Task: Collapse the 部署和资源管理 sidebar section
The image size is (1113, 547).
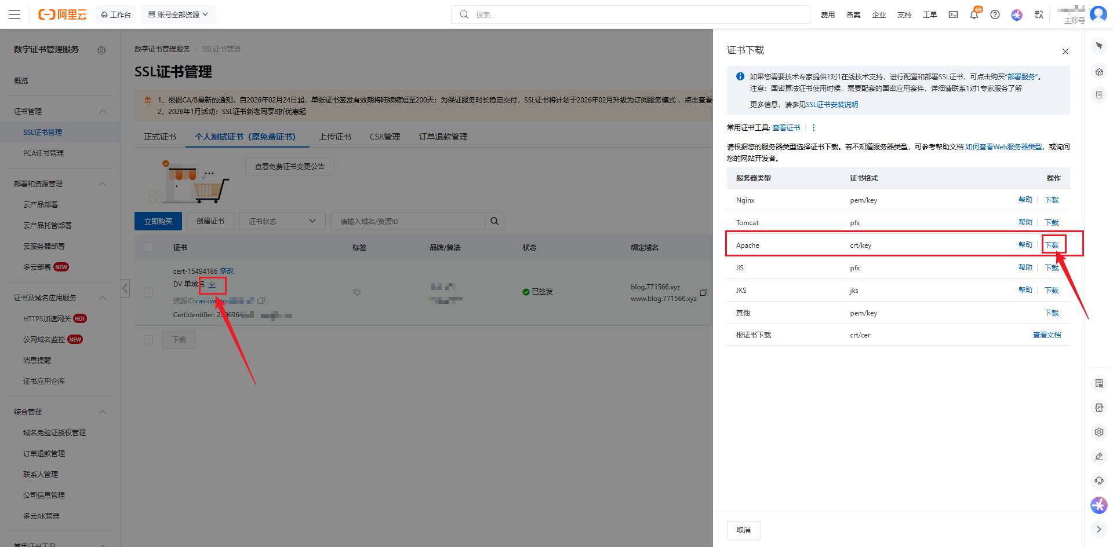Action: pyautogui.click(x=103, y=184)
